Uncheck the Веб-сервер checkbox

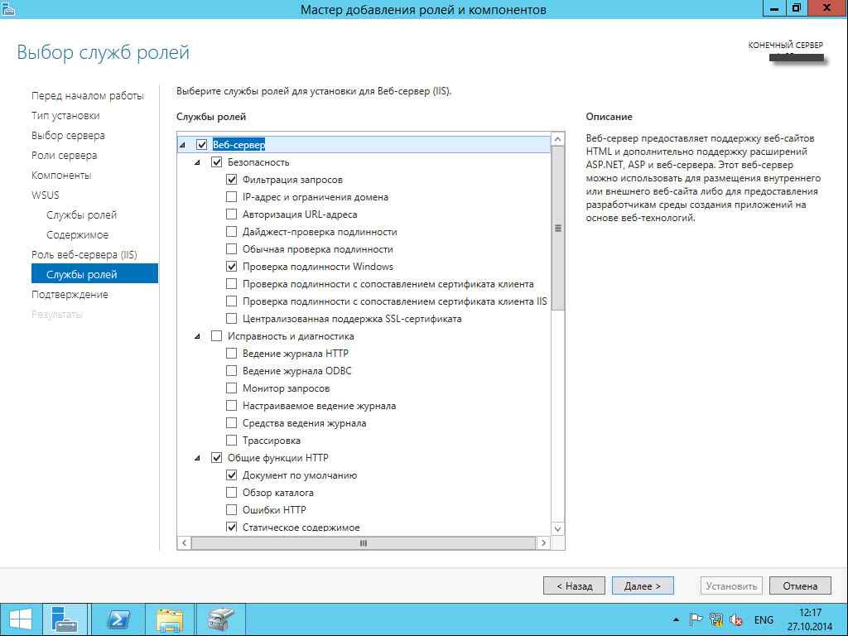(202, 144)
